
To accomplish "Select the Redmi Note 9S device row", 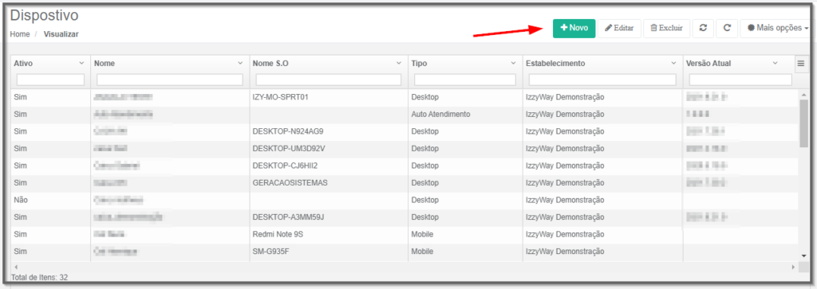I will (405, 234).
